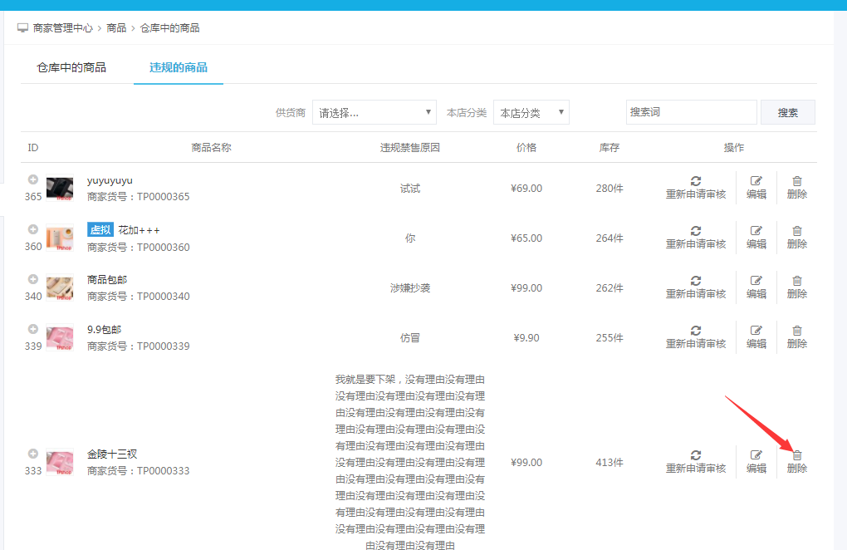Expand plus icon for product ID 360

point(33,229)
